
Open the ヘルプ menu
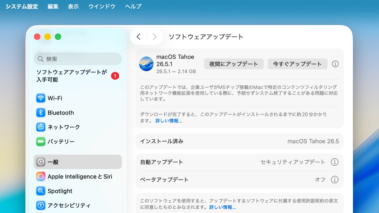(133, 7)
